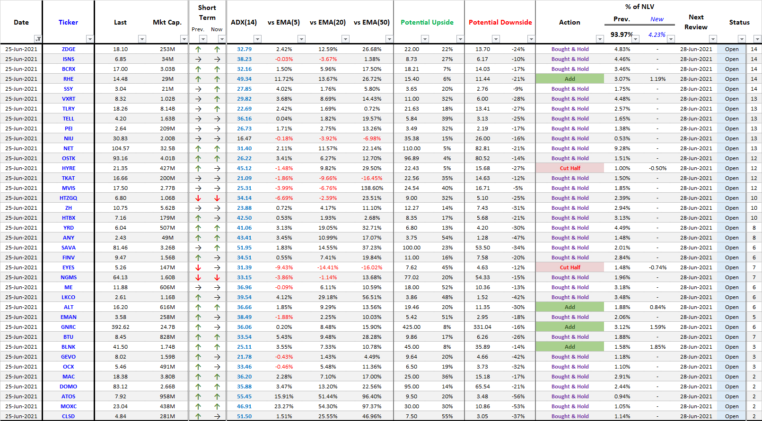This screenshot has width=762, height=421.
Task: Open the vs EMA(20) filter dropdown
Action: (x=345, y=39)
